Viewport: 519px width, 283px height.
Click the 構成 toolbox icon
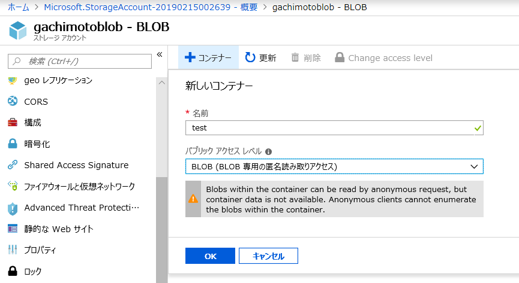[x=13, y=123]
